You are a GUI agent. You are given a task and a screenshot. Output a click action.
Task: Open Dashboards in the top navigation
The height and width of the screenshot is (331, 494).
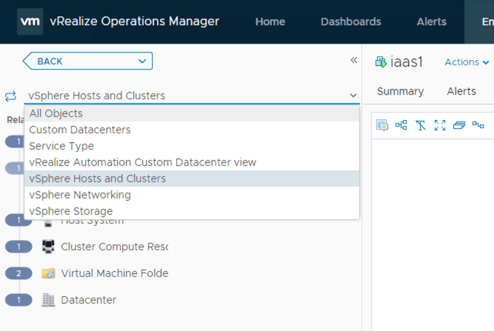[x=350, y=21]
